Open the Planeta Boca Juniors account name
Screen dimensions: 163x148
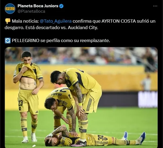[38, 6]
